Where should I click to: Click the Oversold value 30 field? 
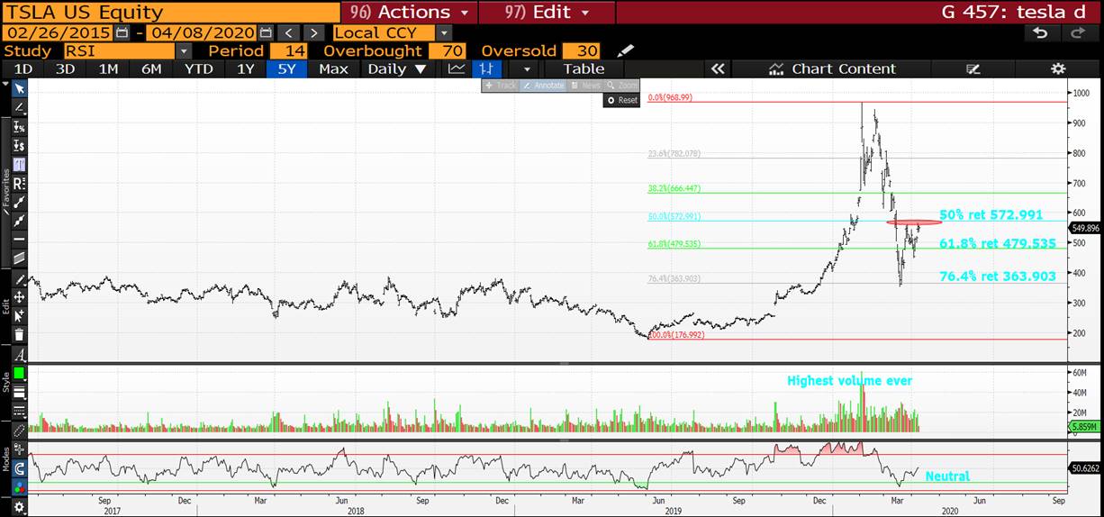[581, 51]
